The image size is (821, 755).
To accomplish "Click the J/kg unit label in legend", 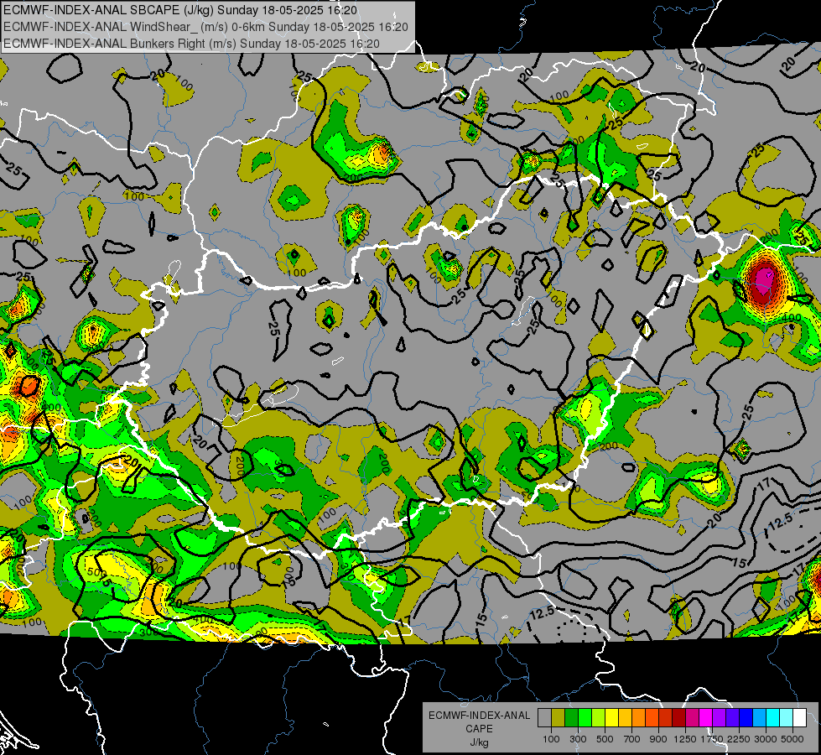I will pos(479,742).
